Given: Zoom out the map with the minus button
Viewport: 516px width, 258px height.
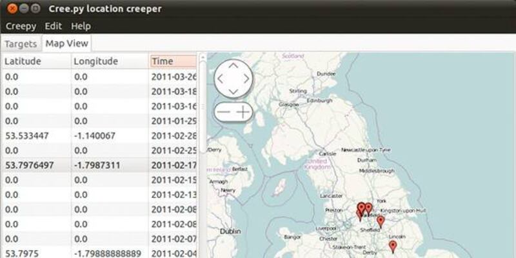Looking at the screenshot, I should coord(224,112).
